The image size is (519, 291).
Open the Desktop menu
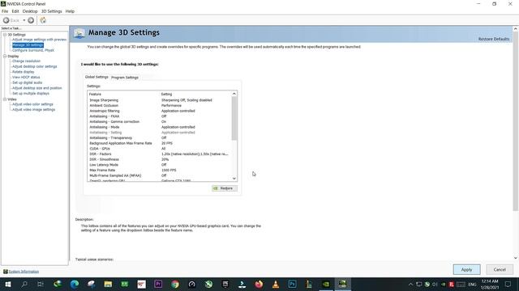coord(30,11)
